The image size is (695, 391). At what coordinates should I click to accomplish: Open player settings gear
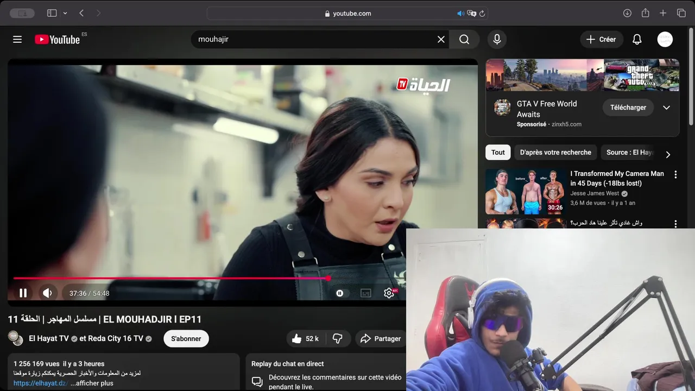[x=389, y=293]
